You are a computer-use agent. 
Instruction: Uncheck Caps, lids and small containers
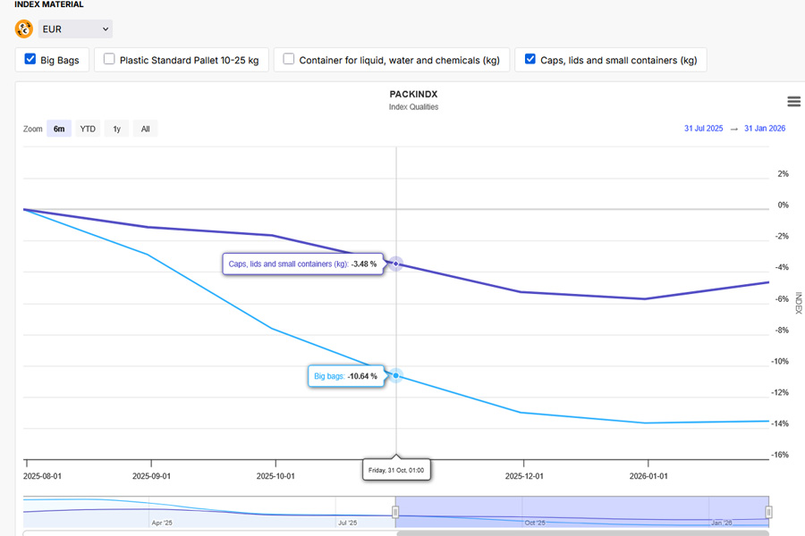tap(530, 60)
